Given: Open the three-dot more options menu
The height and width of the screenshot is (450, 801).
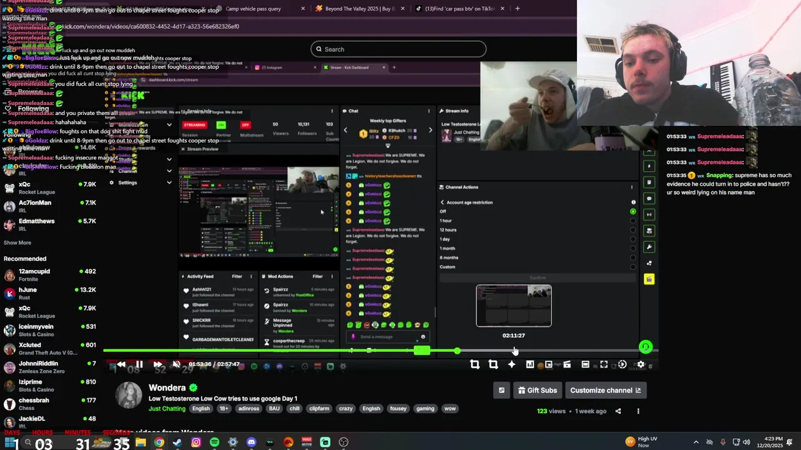Looking at the screenshot, I should click(638, 411).
